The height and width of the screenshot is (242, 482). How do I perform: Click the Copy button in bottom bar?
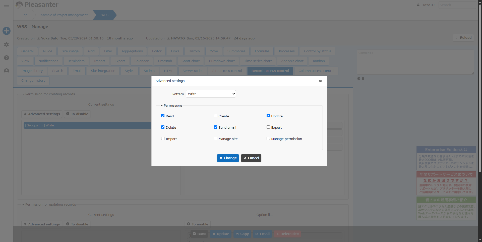242,234
